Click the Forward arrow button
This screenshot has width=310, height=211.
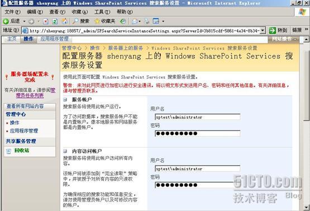31,21
